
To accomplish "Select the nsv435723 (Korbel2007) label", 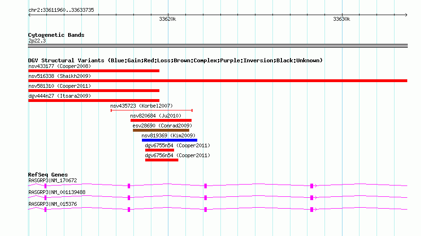I will pos(141,106).
